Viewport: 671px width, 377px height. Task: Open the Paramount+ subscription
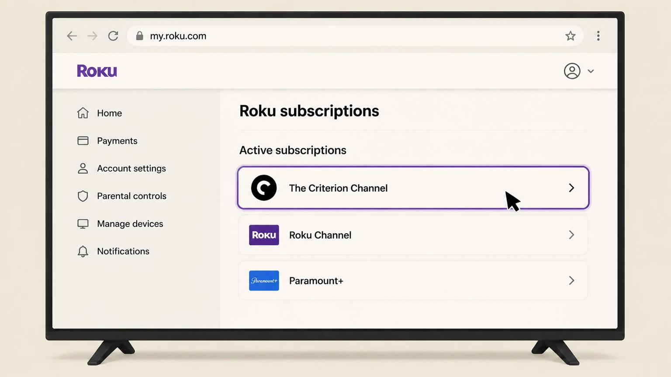pos(413,281)
